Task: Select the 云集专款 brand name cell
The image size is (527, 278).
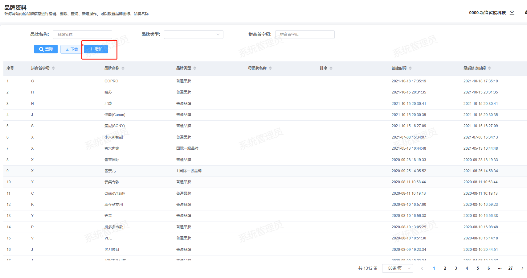Action: click(112, 182)
